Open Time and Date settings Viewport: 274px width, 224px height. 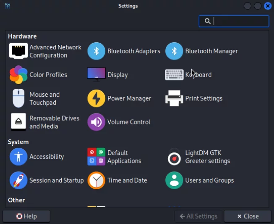117,180
